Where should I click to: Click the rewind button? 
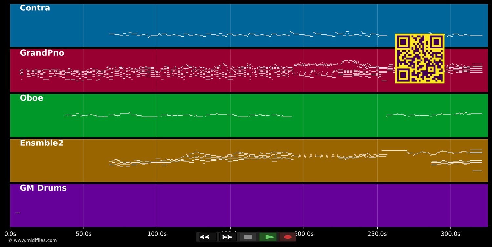click(x=208, y=237)
